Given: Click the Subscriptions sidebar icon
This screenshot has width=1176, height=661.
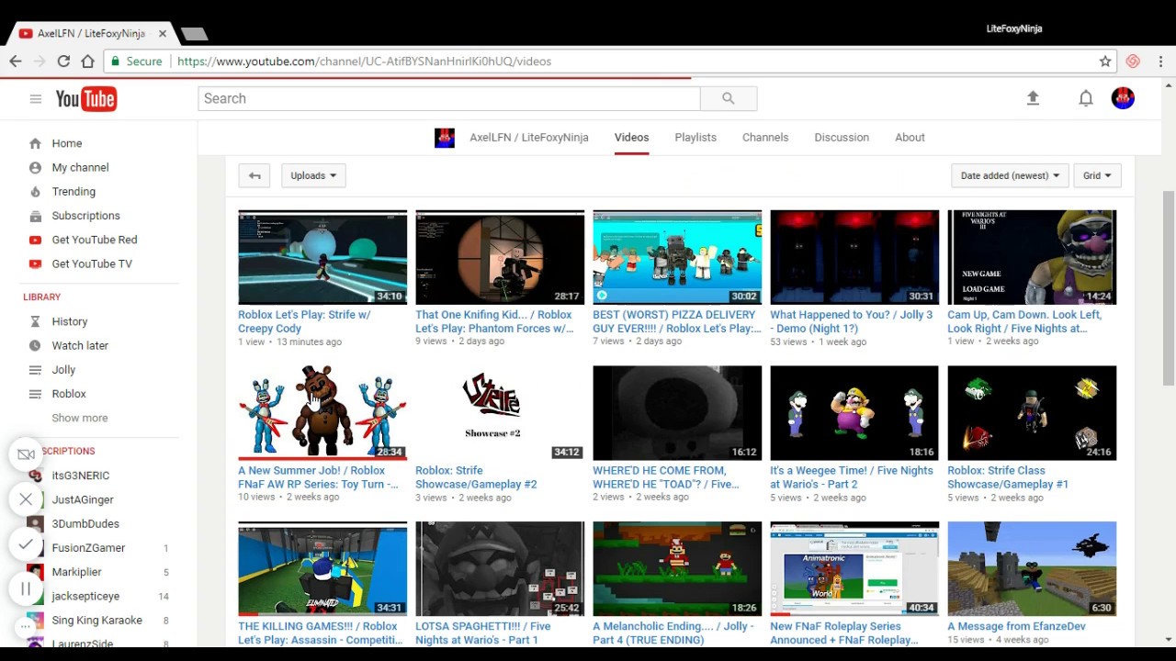Looking at the screenshot, I should 35,216.
